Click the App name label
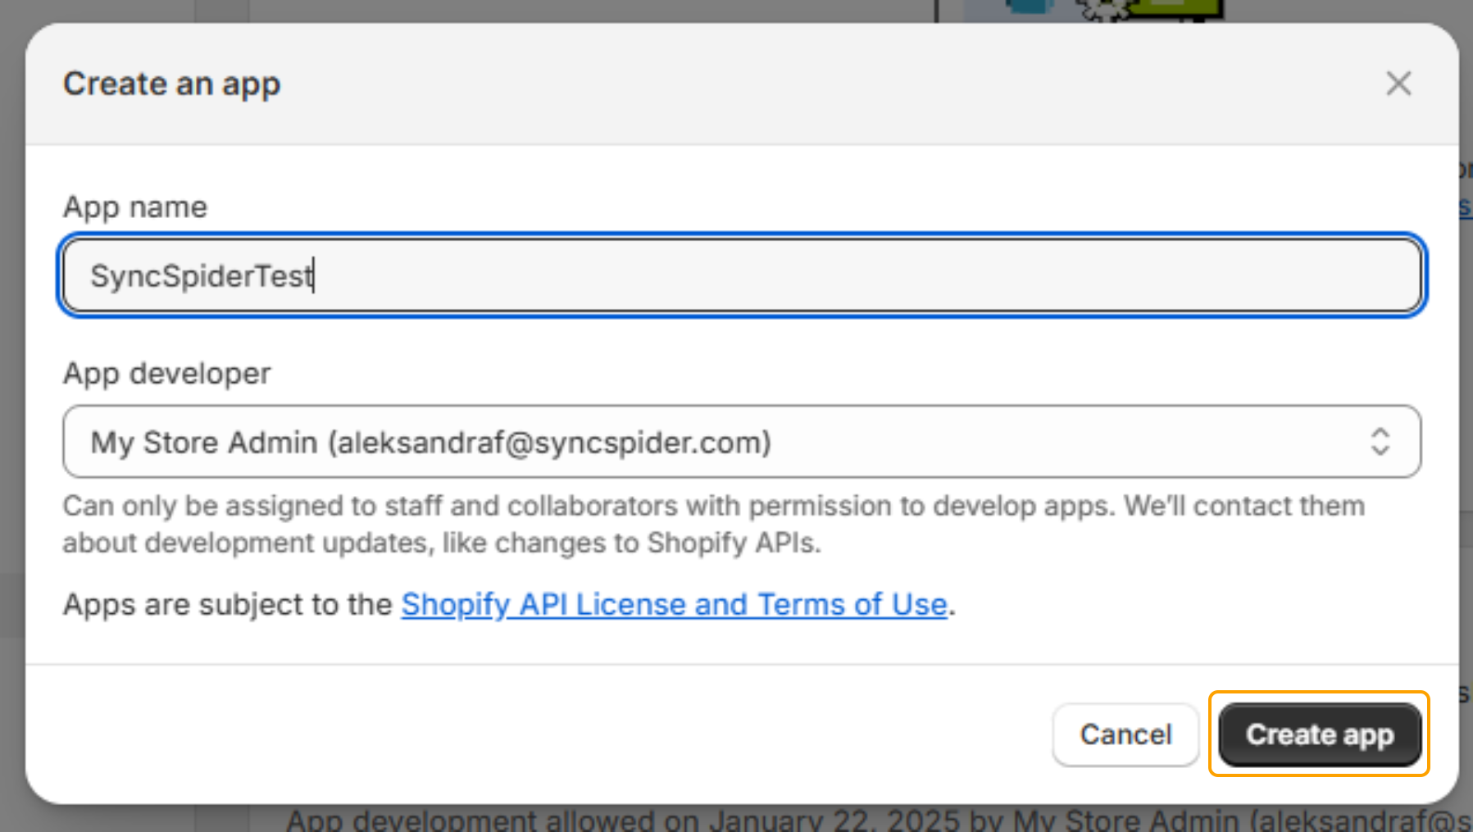Image resolution: width=1473 pixels, height=832 pixels. tap(135, 207)
